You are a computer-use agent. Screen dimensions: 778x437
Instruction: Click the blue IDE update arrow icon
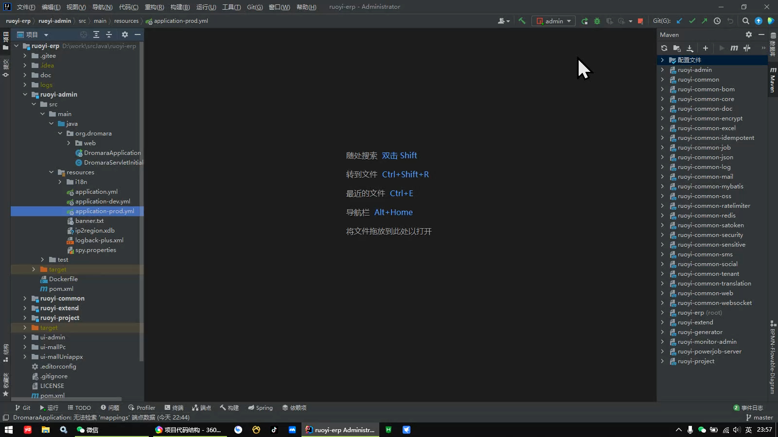[x=759, y=21]
